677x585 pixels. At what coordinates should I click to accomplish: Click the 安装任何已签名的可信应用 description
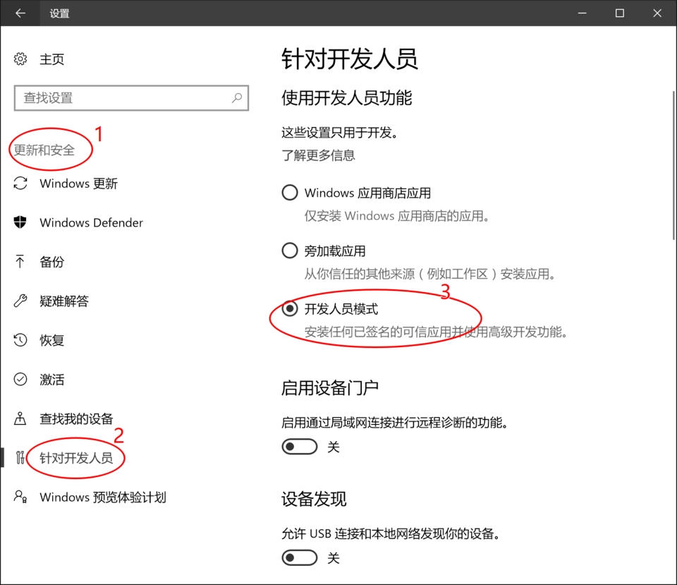pyautogui.click(x=436, y=332)
